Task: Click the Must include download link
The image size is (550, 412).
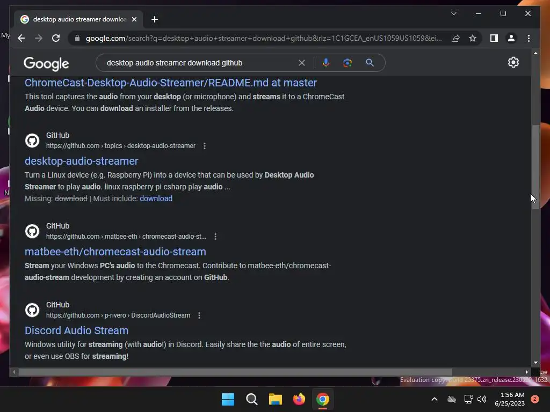Action: pyautogui.click(x=156, y=198)
